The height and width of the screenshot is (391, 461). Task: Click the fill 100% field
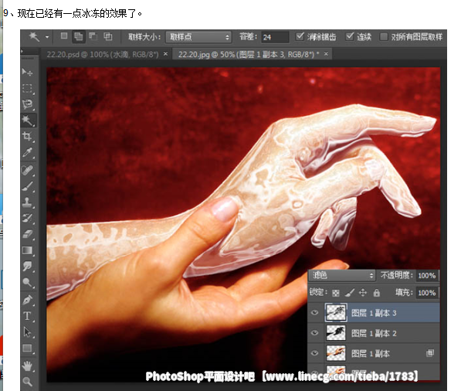tap(427, 293)
